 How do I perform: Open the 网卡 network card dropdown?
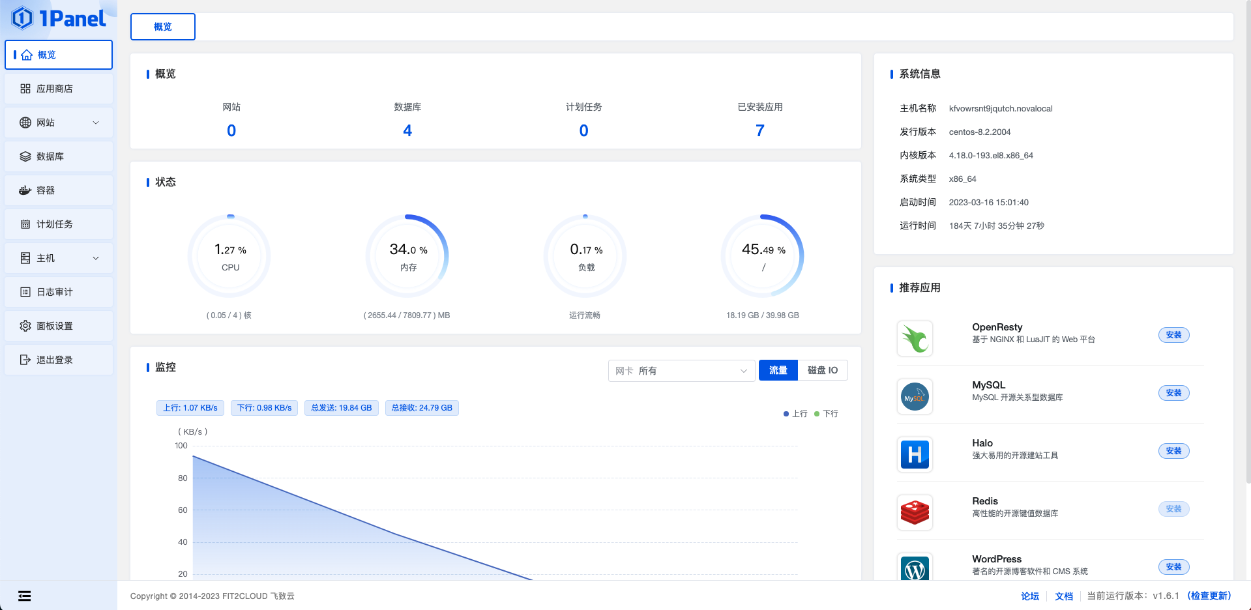(x=681, y=371)
